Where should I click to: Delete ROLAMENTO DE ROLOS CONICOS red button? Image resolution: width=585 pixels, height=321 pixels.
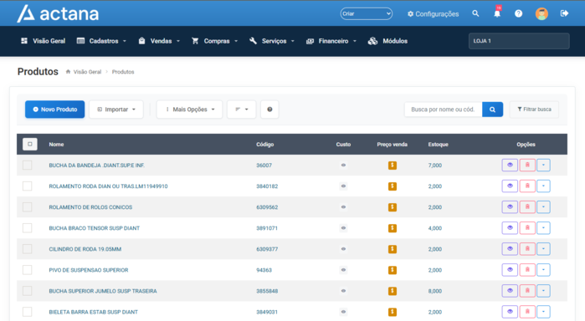527,207
